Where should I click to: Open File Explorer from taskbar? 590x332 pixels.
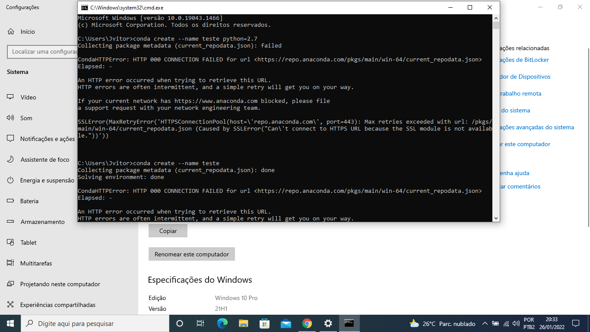[x=243, y=323]
